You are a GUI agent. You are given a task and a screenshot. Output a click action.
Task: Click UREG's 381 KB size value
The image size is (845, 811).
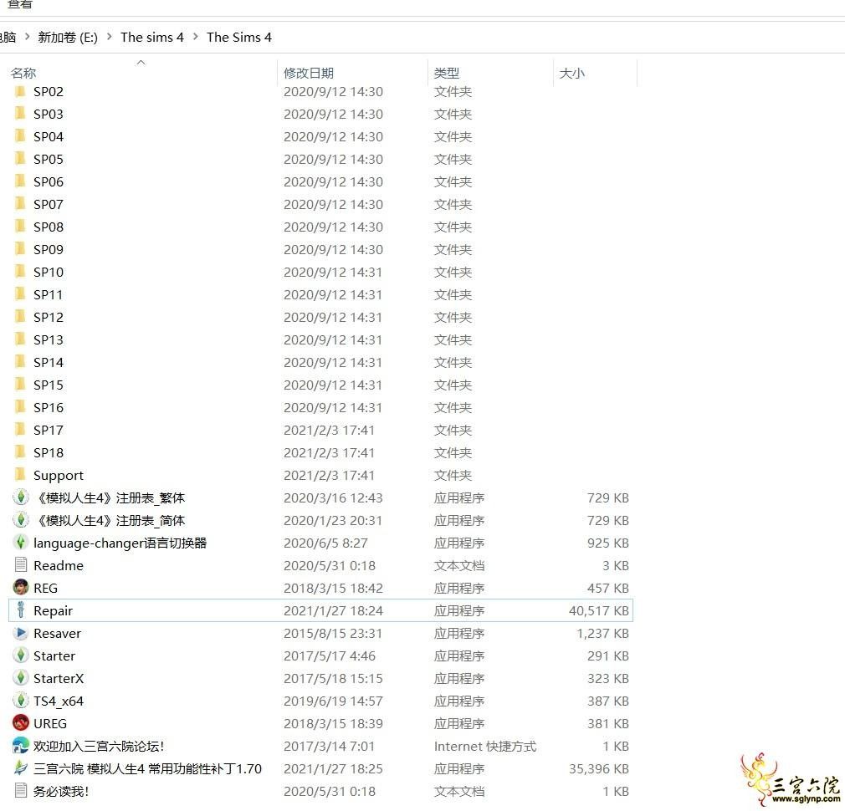608,724
